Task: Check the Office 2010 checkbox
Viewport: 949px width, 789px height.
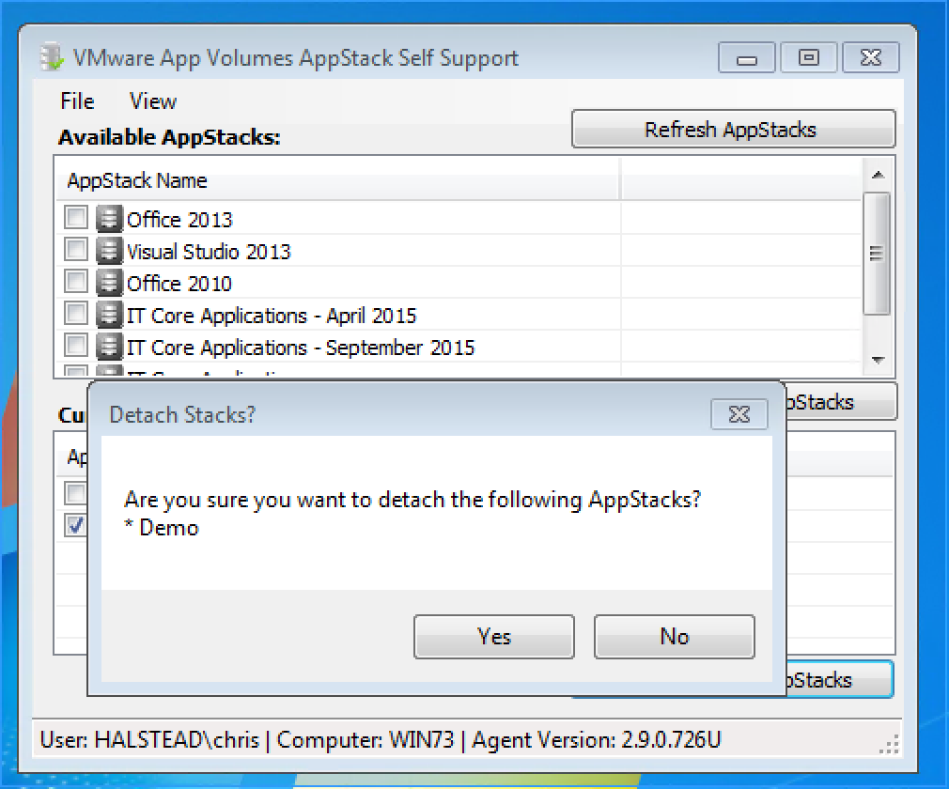Action: click(76, 282)
